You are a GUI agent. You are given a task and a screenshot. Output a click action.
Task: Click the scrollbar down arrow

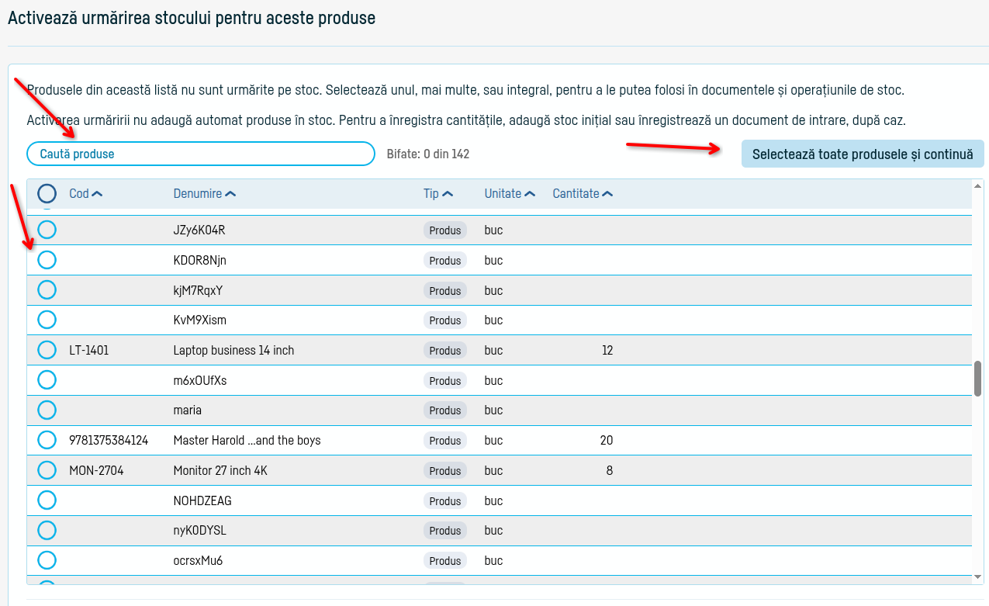978,577
